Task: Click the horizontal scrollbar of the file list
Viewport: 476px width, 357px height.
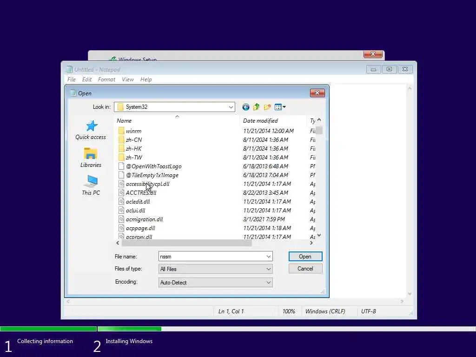Action: click(186, 243)
